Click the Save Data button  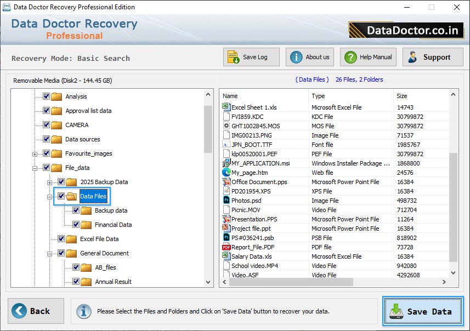click(423, 311)
